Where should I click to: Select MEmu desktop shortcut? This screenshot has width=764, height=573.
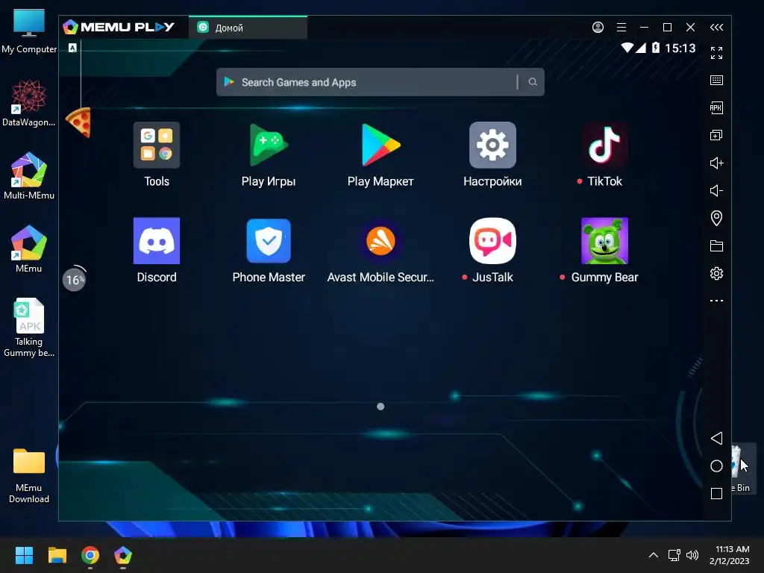29,249
